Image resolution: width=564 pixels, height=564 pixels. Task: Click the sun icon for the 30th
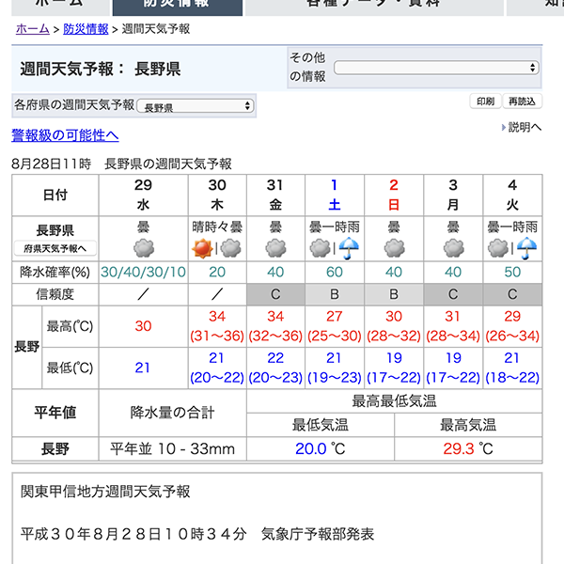202,248
